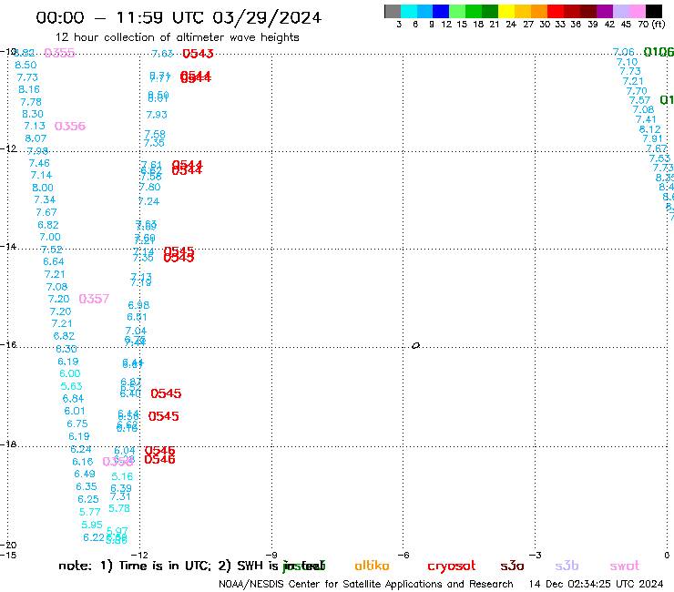This screenshot has width=674, height=592.
Task: Click the 's3a' satellite legend label
Action: (x=512, y=566)
